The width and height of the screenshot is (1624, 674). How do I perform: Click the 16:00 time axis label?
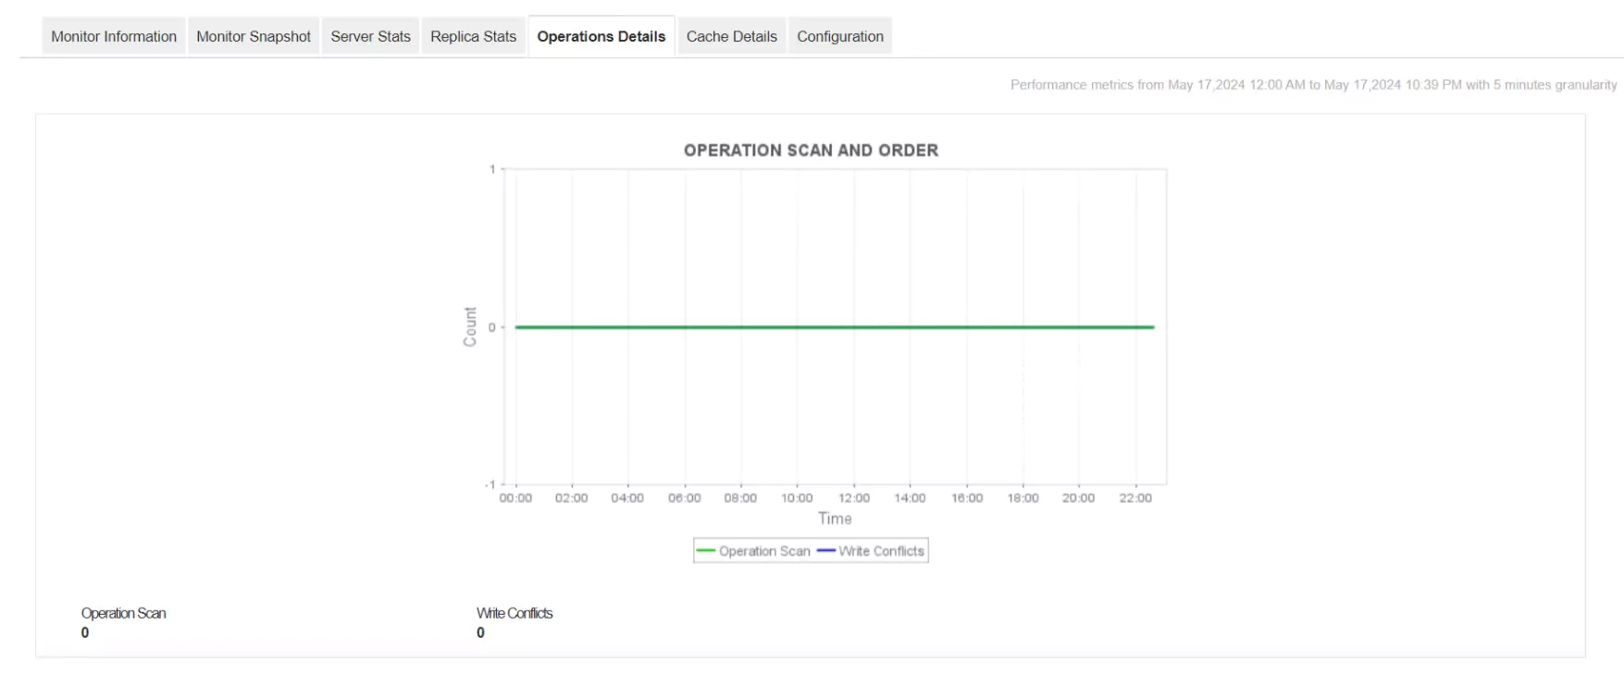967,498
